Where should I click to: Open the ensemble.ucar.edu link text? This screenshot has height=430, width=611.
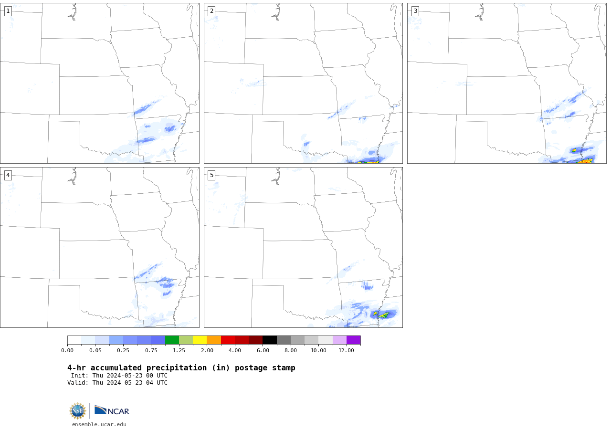tap(99, 424)
